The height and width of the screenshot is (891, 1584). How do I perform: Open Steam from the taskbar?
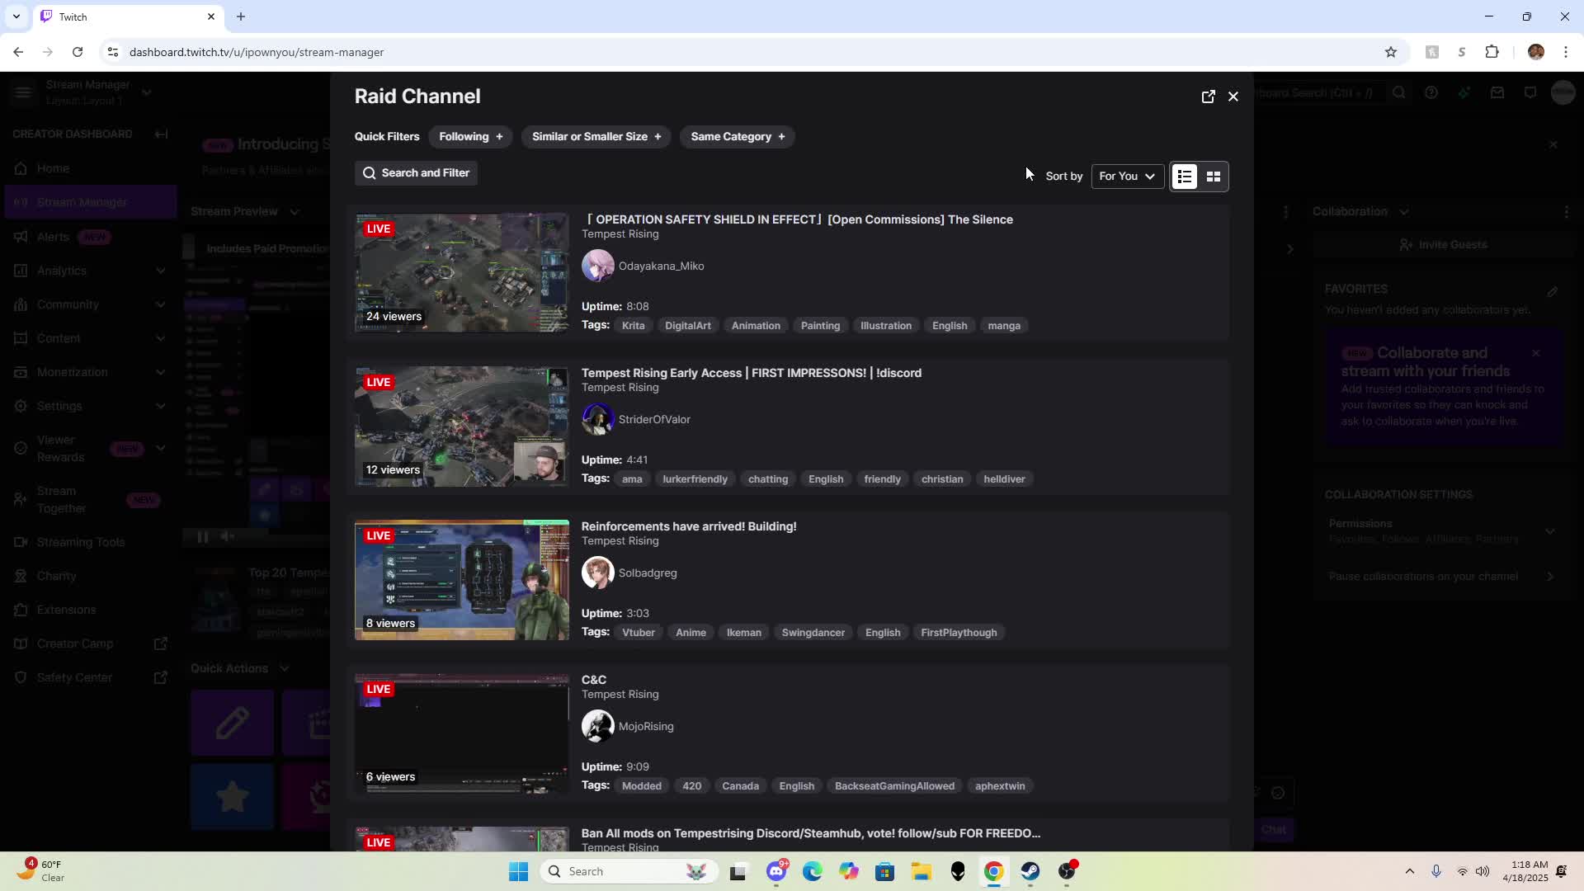click(x=1030, y=871)
